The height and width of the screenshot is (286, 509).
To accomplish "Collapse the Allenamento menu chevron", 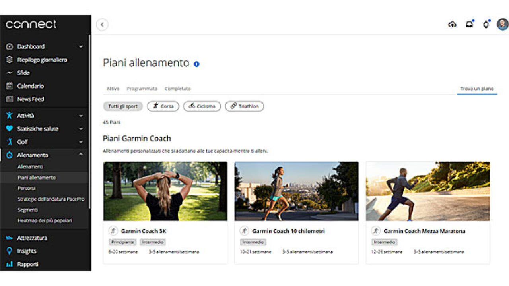I will tap(81, 155).
